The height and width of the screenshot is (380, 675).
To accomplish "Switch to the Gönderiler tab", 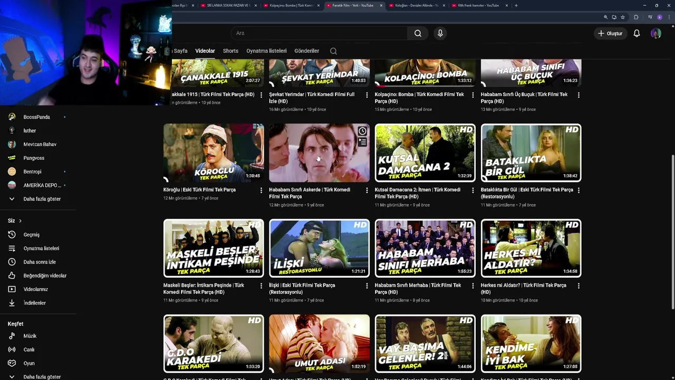I will click(x=306, y=51).
